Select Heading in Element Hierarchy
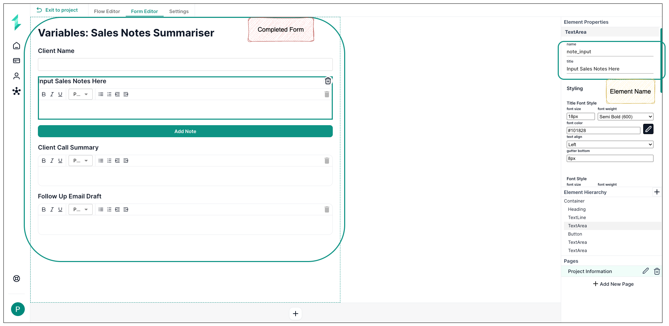The height and width of the screenshot is (326, 669). 577,209
